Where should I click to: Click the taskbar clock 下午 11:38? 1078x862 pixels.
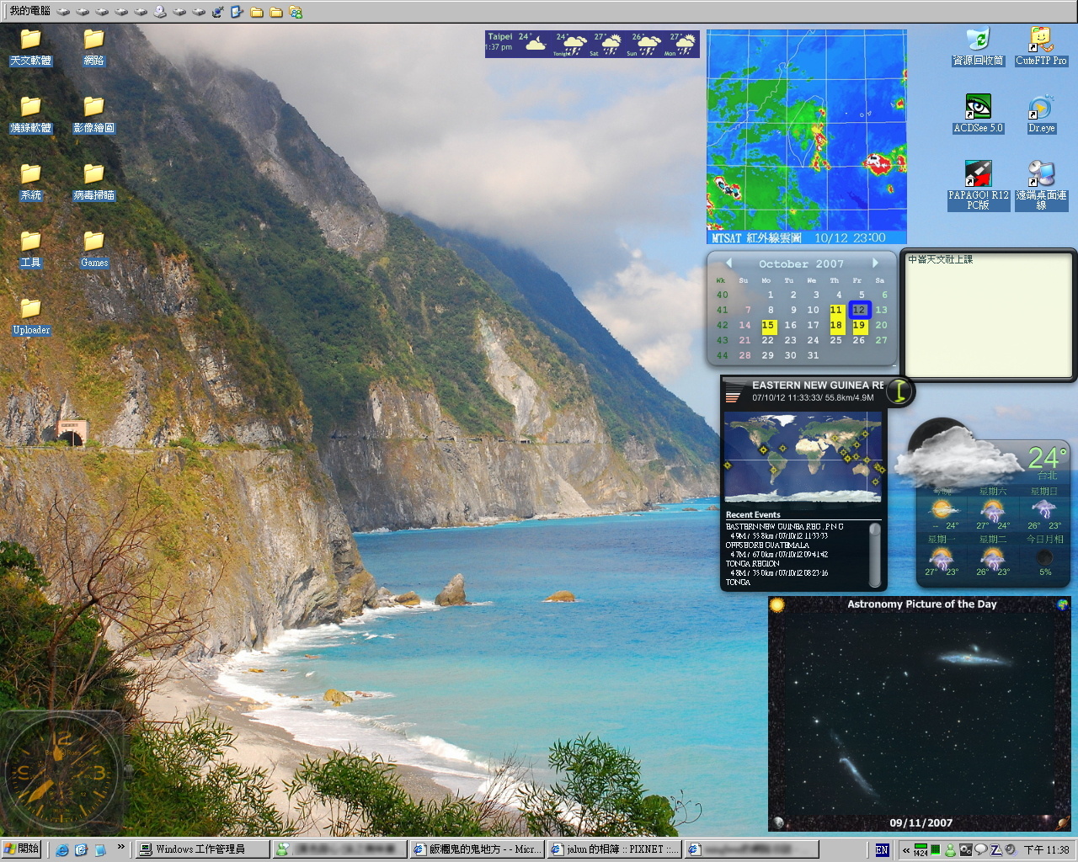tap(1046, 850)
